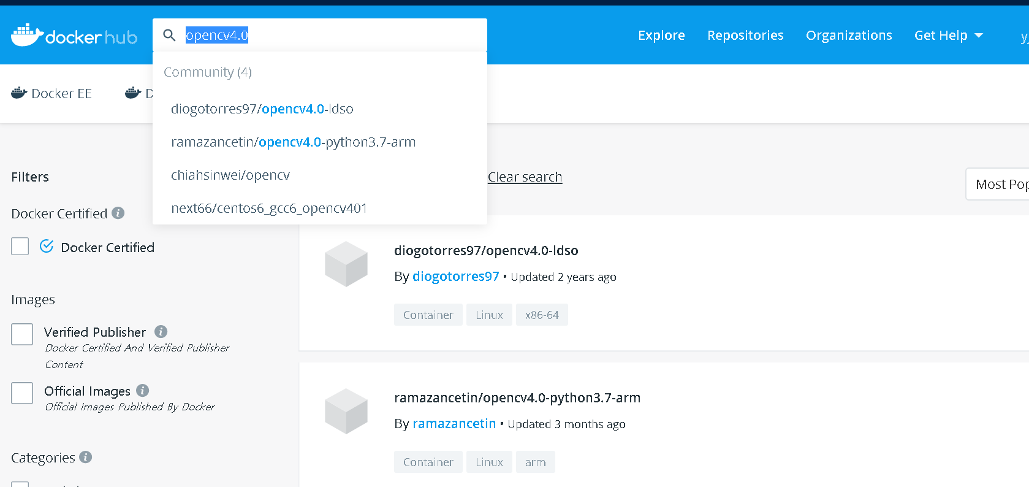The image size is (1029, 487).
Task: Click the x86-64 tag on first result
Action: coord(542,315)
